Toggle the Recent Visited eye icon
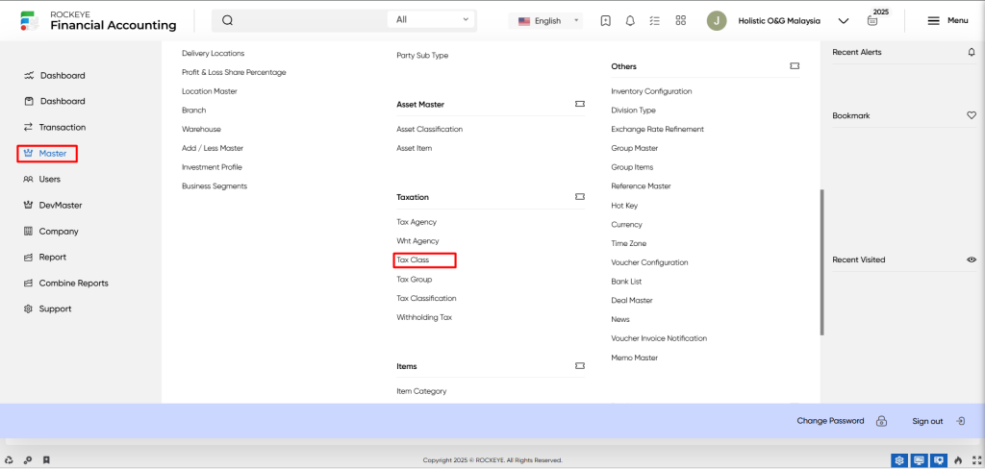Image resolution: width=985 pixels, height=469 pixels. coord(972,259)
